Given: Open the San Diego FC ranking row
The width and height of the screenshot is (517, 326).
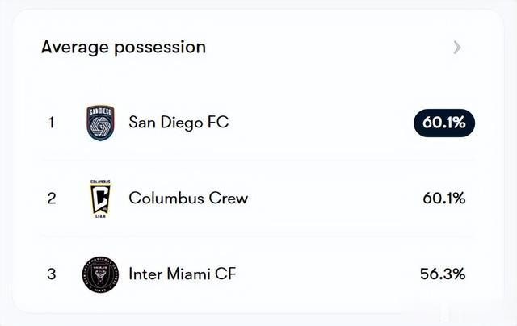Looking at the screenshot, I should pos(258,123).
